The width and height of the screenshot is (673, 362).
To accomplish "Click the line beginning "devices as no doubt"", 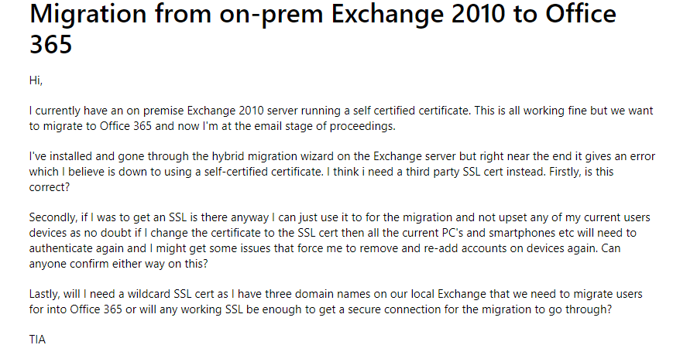I will pyautogui.click(x=333, y=233).
